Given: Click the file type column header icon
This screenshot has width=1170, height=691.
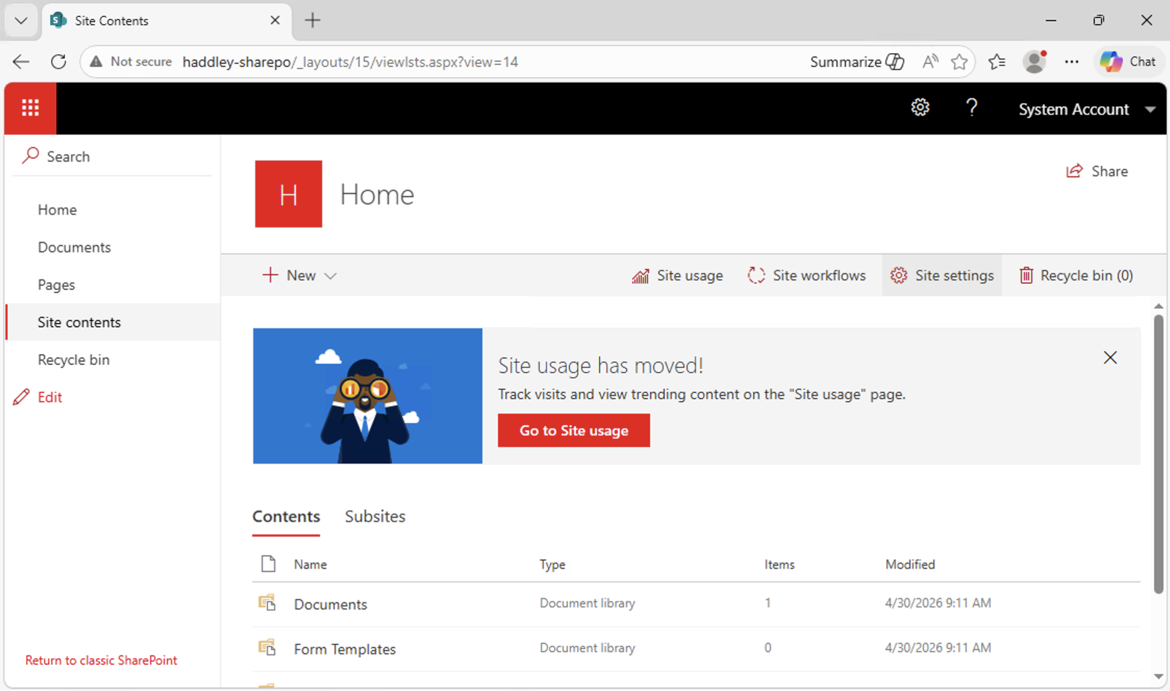Looking at the screenshot, I should tap(268, 564).
